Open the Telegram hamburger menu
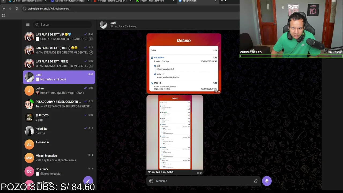 [28, 25]
